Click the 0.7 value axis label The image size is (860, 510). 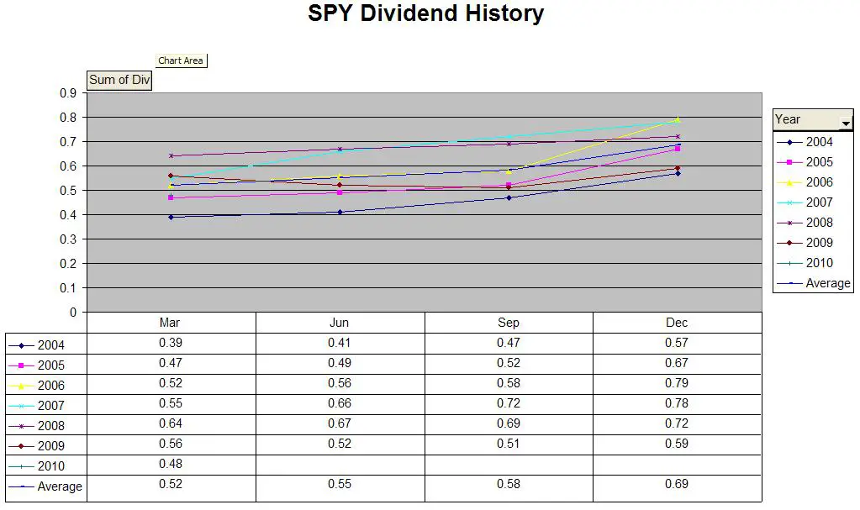[x=69, y=142]
